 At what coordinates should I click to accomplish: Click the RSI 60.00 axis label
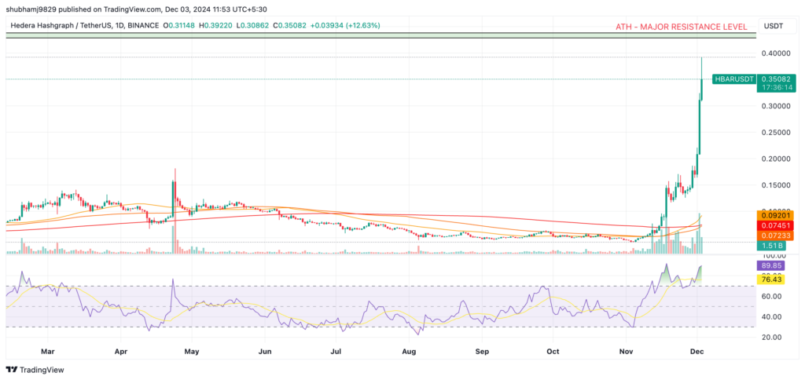(771, 297)
